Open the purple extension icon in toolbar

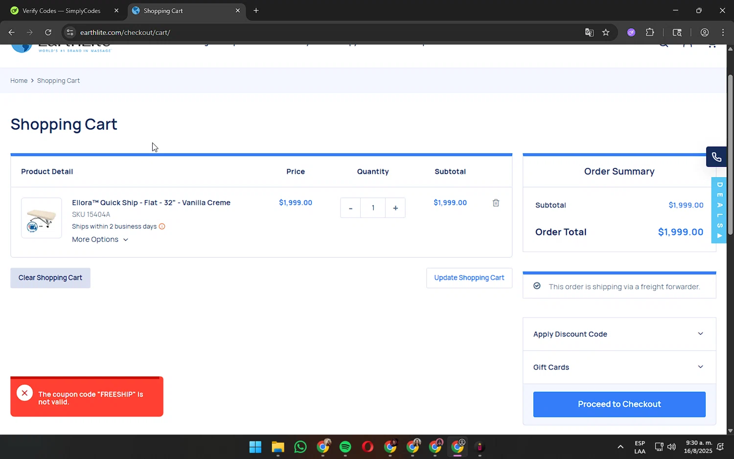pyautogui.click(x=631, y=32)
